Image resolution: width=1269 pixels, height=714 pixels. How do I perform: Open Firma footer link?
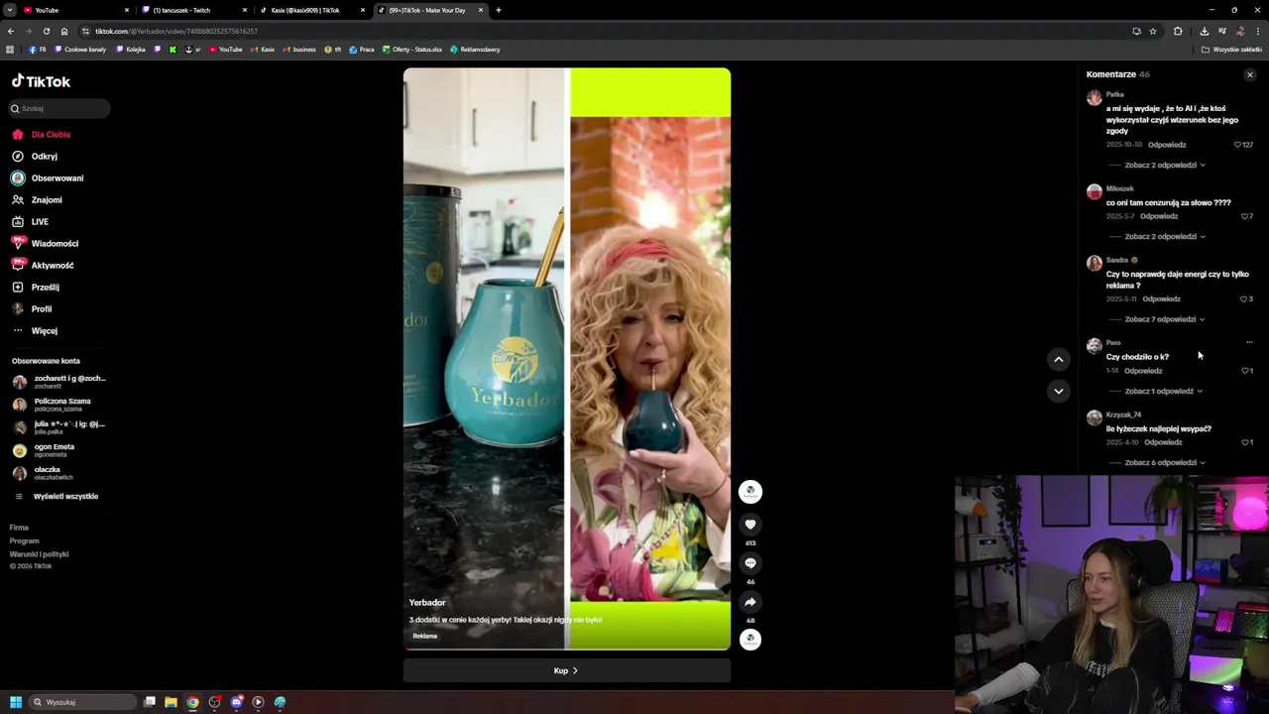coord(19,528)
